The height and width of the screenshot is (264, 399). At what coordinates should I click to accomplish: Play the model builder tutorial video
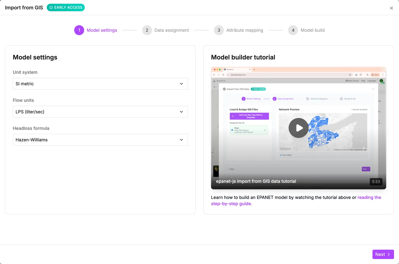[298, 128]
